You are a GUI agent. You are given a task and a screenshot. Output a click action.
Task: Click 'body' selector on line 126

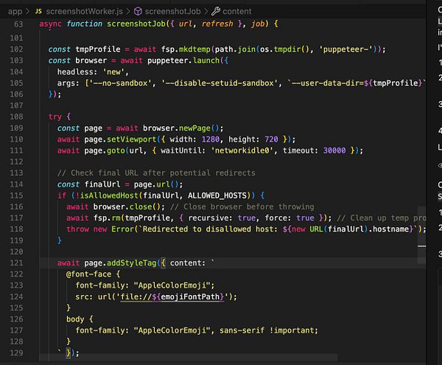75,319
